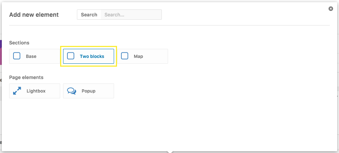The image size is (339, 153).
Task: Close the Add new element dialog
Action: [x=331, y=9]
